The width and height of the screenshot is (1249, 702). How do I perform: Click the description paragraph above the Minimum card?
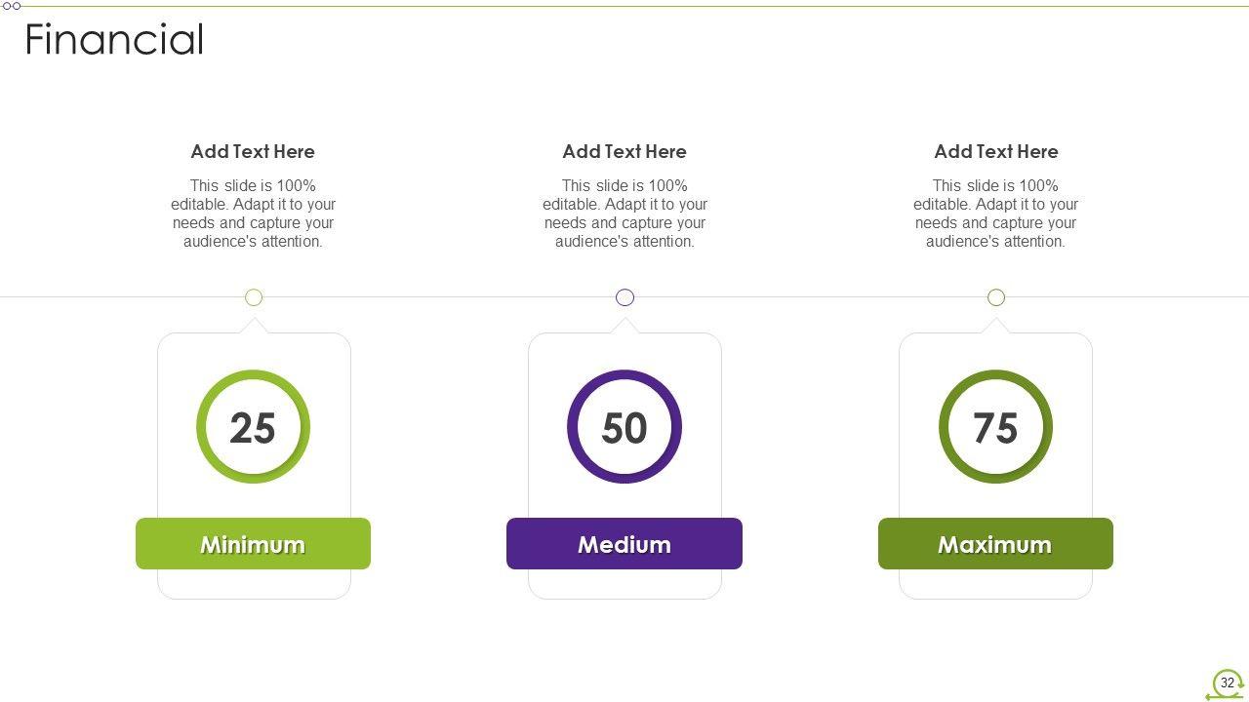click(x=253, y=214)
